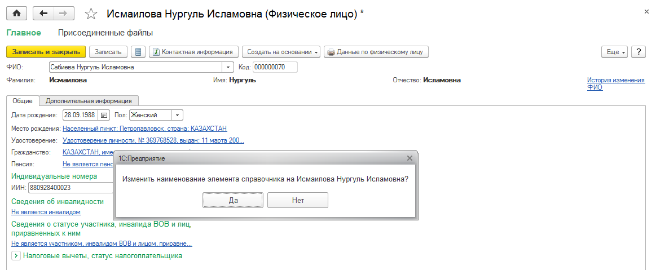Navigate forward with the right arrow
This screenshot has width=656, height=270.
pos(63,14)
